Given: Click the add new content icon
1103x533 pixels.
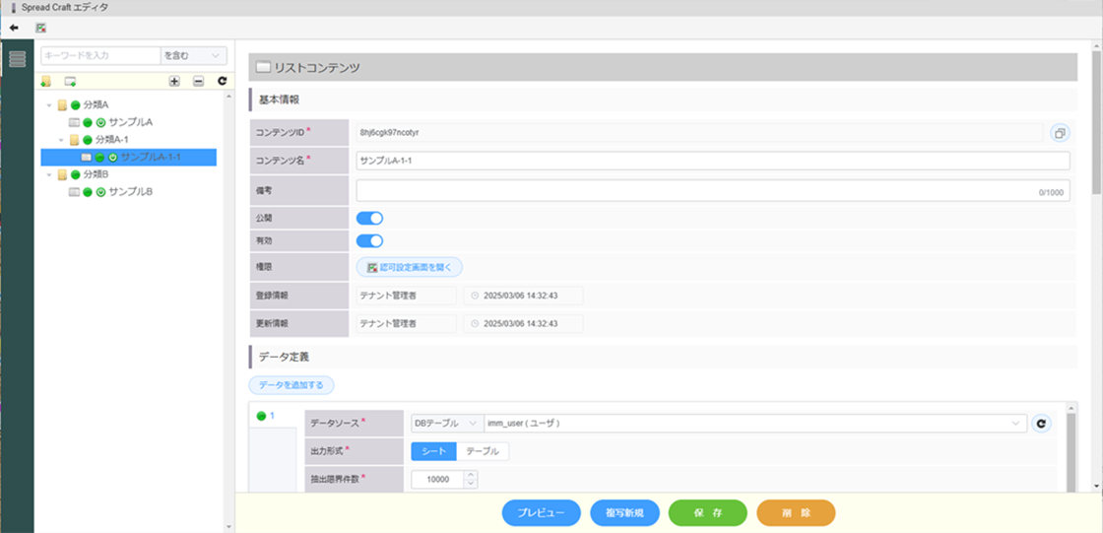Looking at the screenshot, I should [x=70, y=81].
